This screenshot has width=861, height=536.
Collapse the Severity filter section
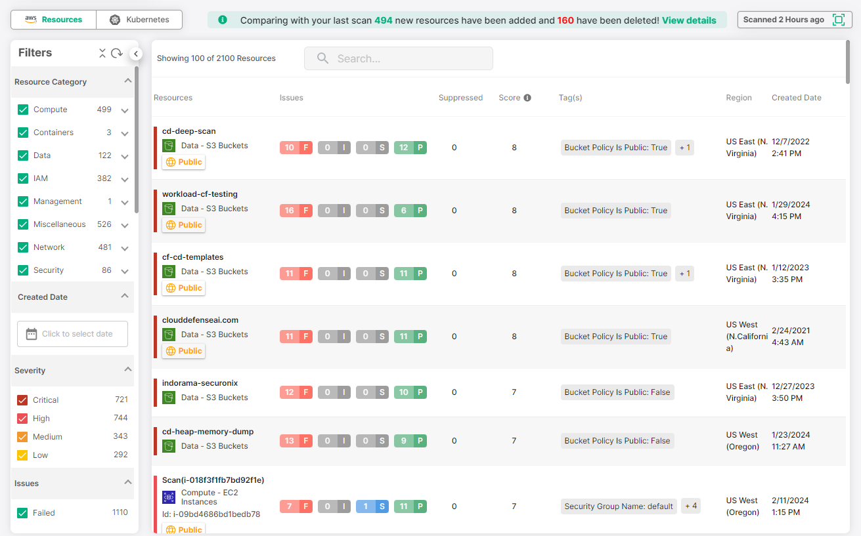coord(128,370)
